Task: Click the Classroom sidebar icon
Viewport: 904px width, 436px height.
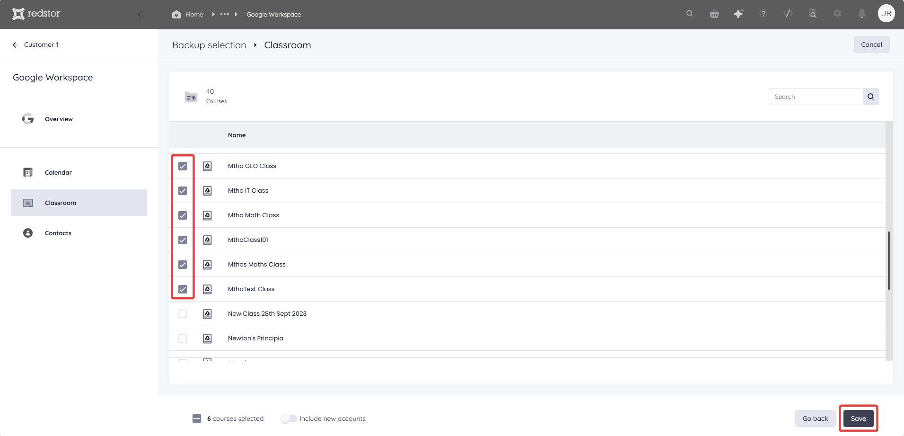Action: [28, 203]
